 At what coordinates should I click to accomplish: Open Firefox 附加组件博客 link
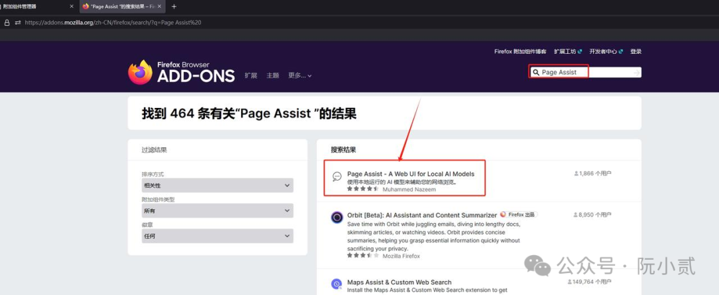(x=520, y=51)
